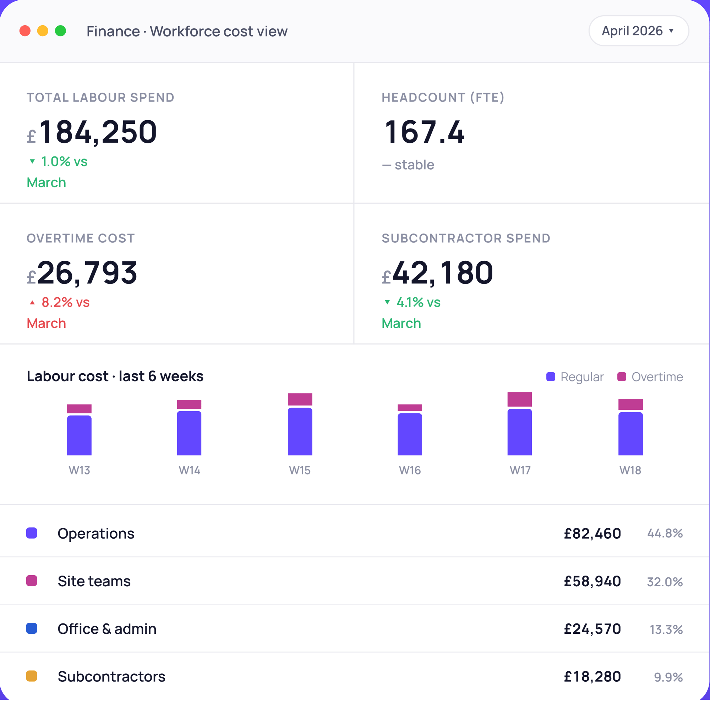Click the green down arrow beside 1.0% vs
The width and height of the screenshot is (710, 704).
32,161
